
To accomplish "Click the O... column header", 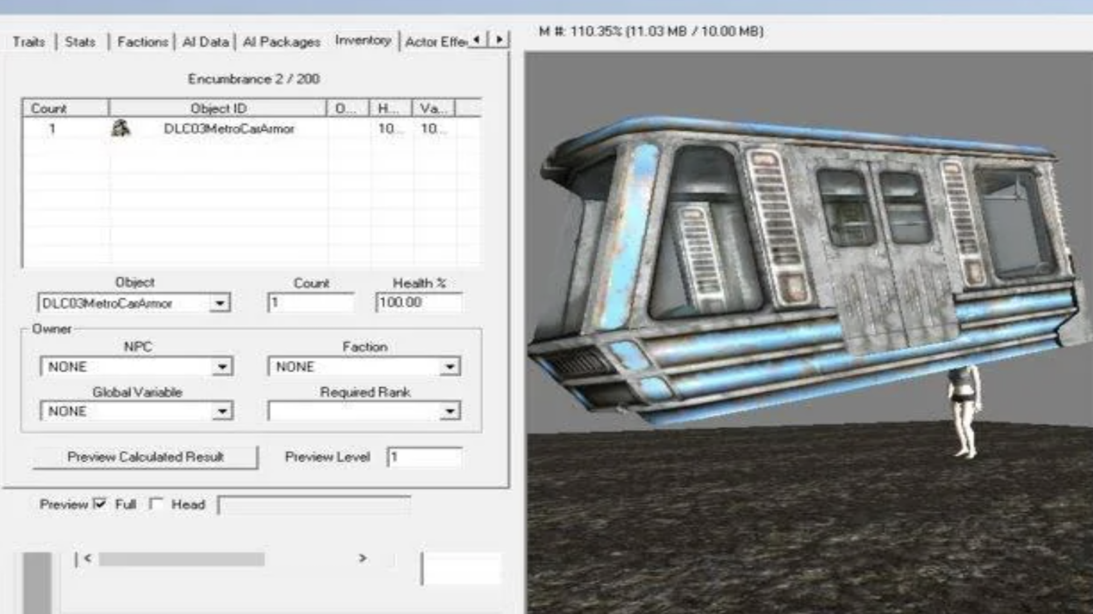I will coord(348,108).
